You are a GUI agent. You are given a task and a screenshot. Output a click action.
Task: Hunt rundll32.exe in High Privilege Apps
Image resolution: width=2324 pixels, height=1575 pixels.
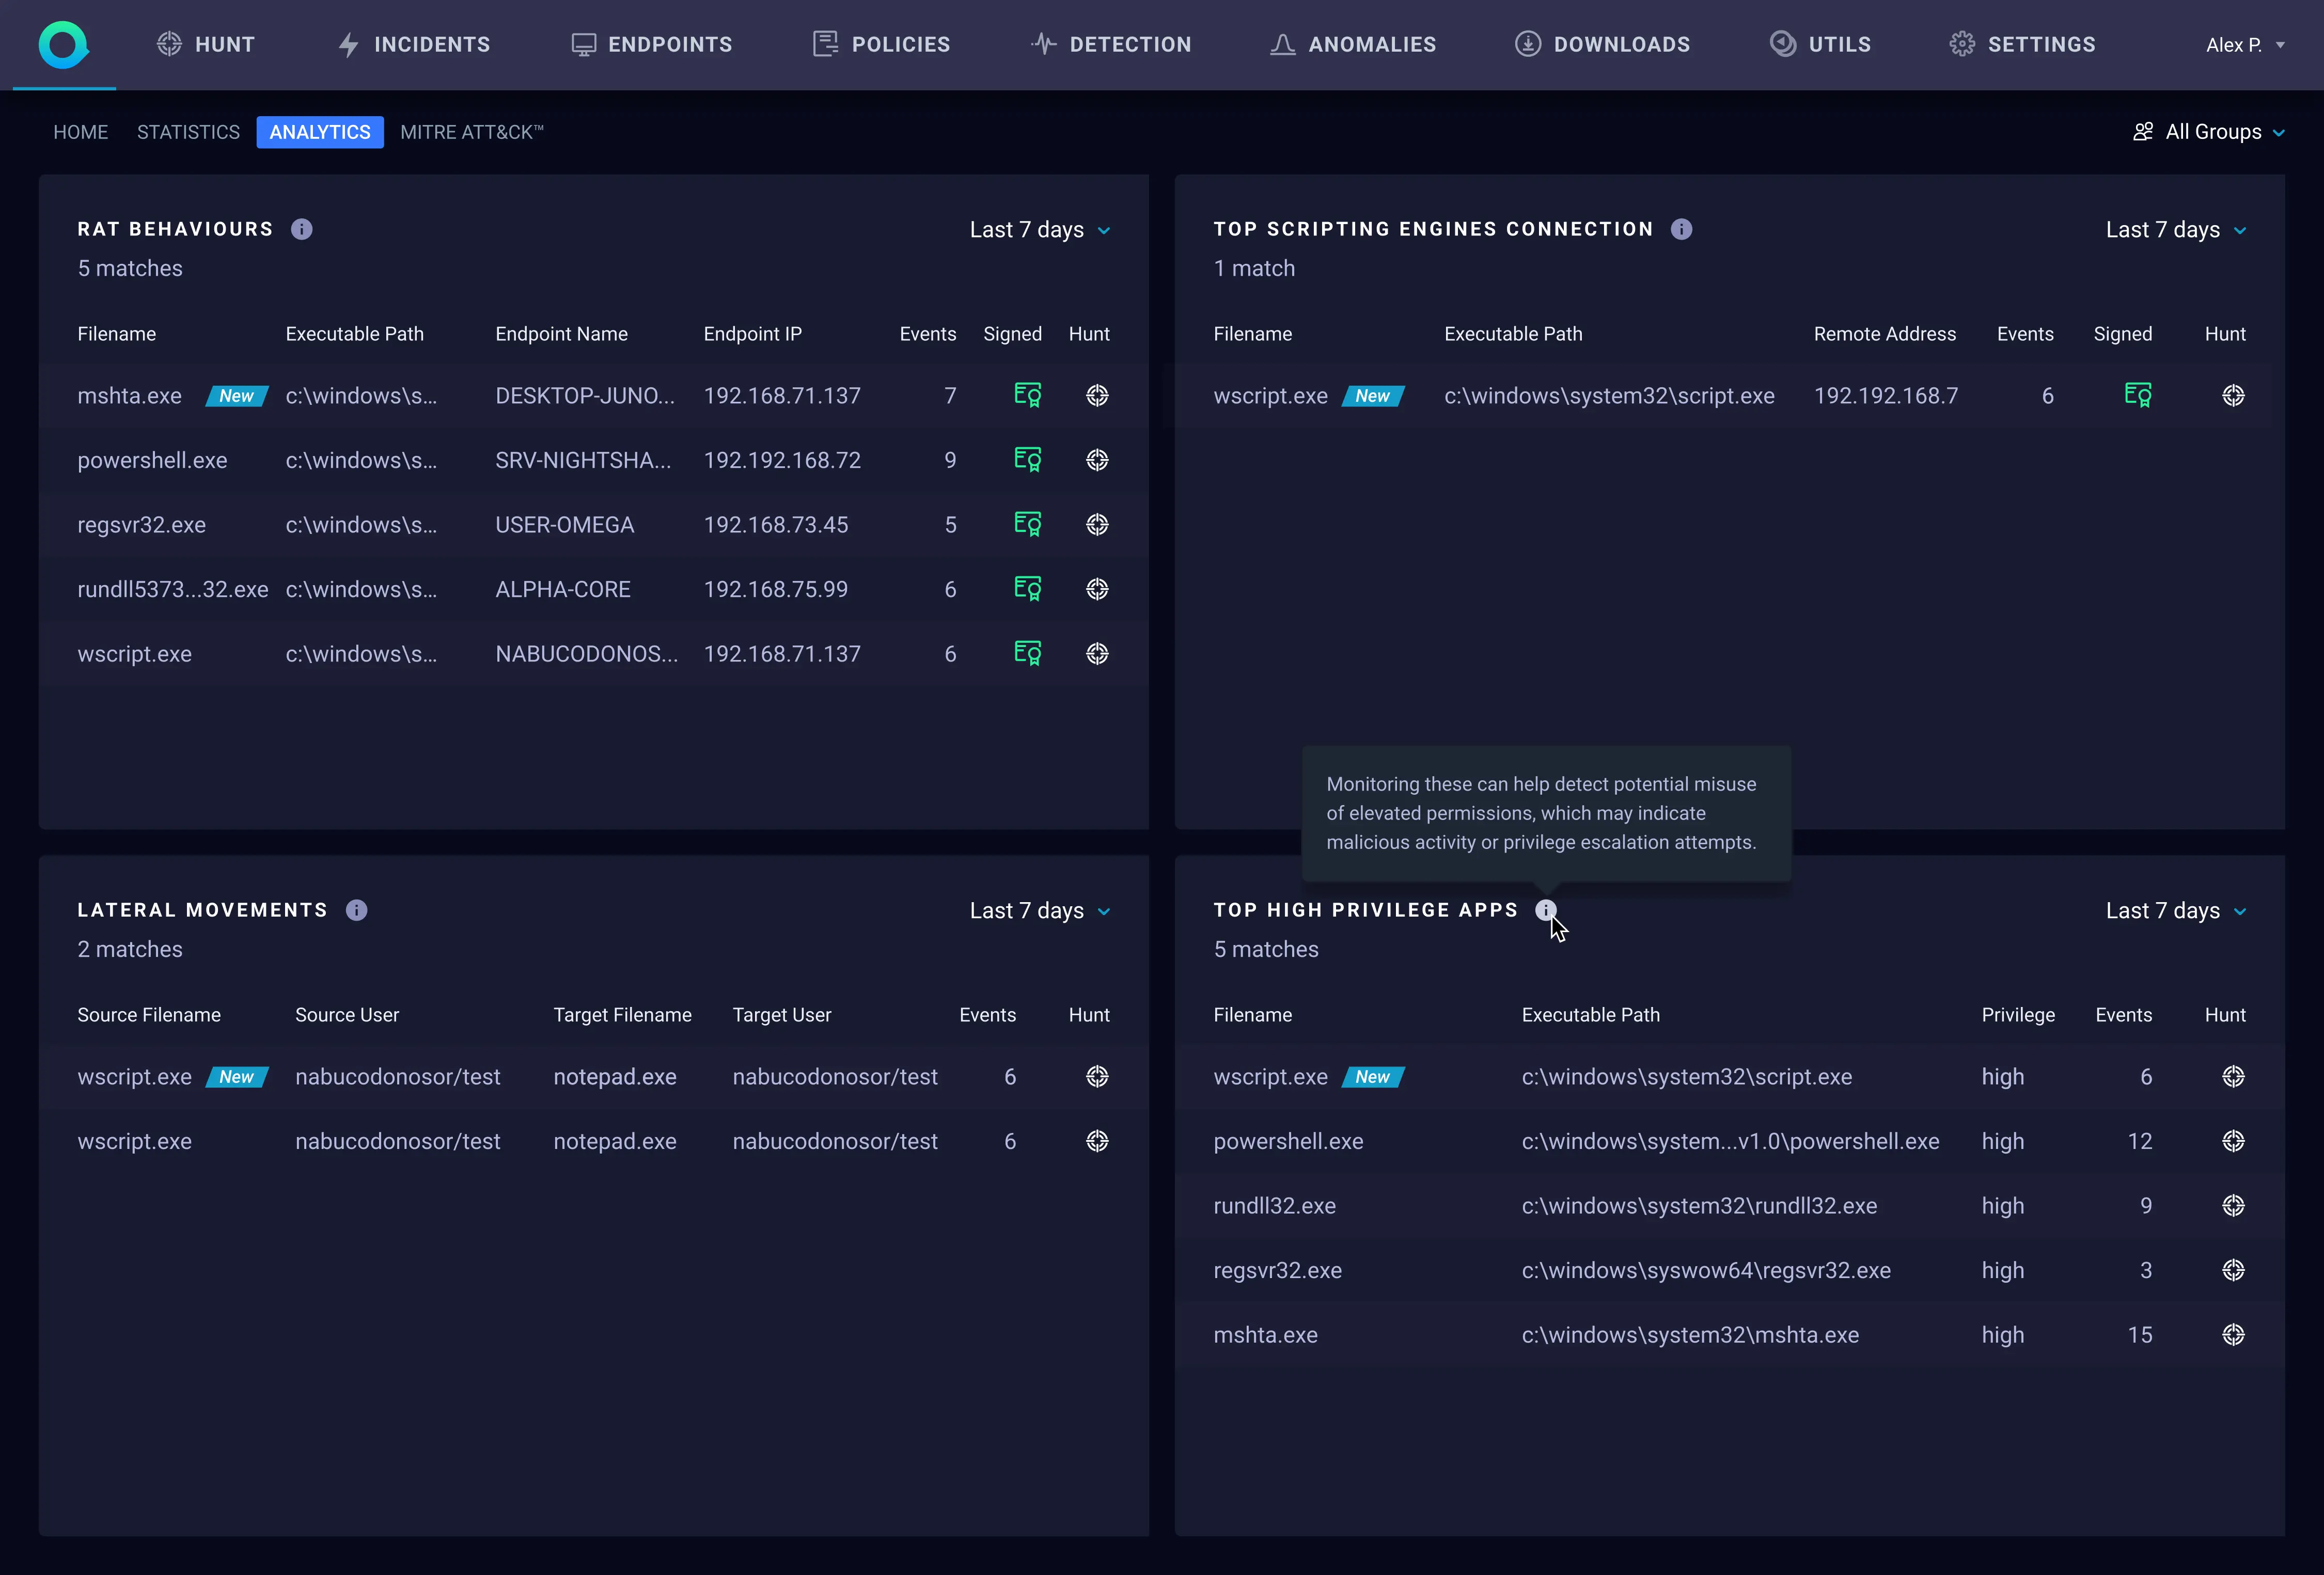click(2233, 1205)
